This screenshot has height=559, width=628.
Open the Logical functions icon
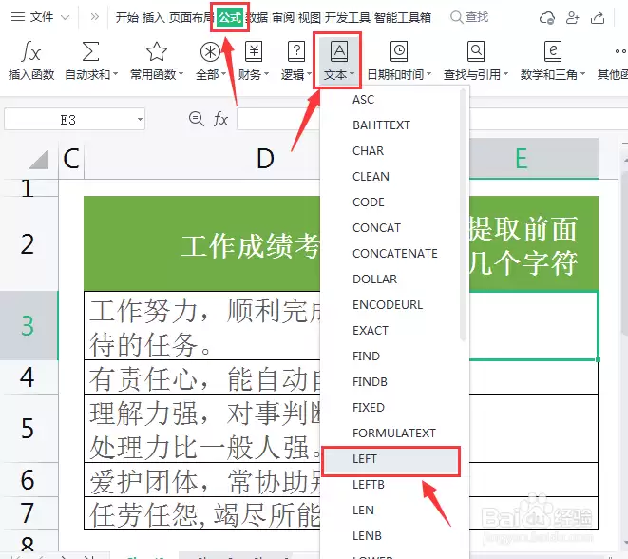coord(296,51)
